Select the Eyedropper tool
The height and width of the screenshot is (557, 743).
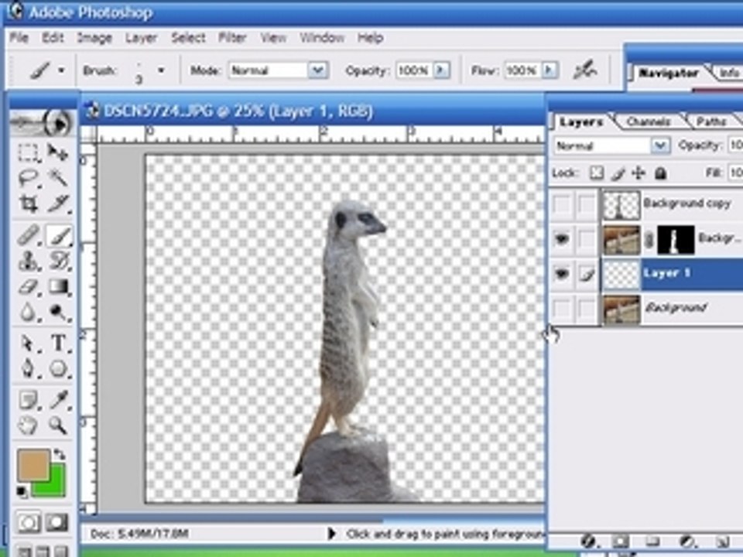click(58, 399)
